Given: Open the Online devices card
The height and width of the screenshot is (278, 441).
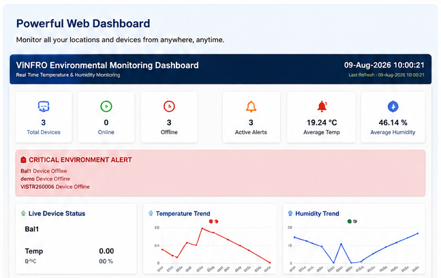Looking at the screenshot, I should (106, 117).
